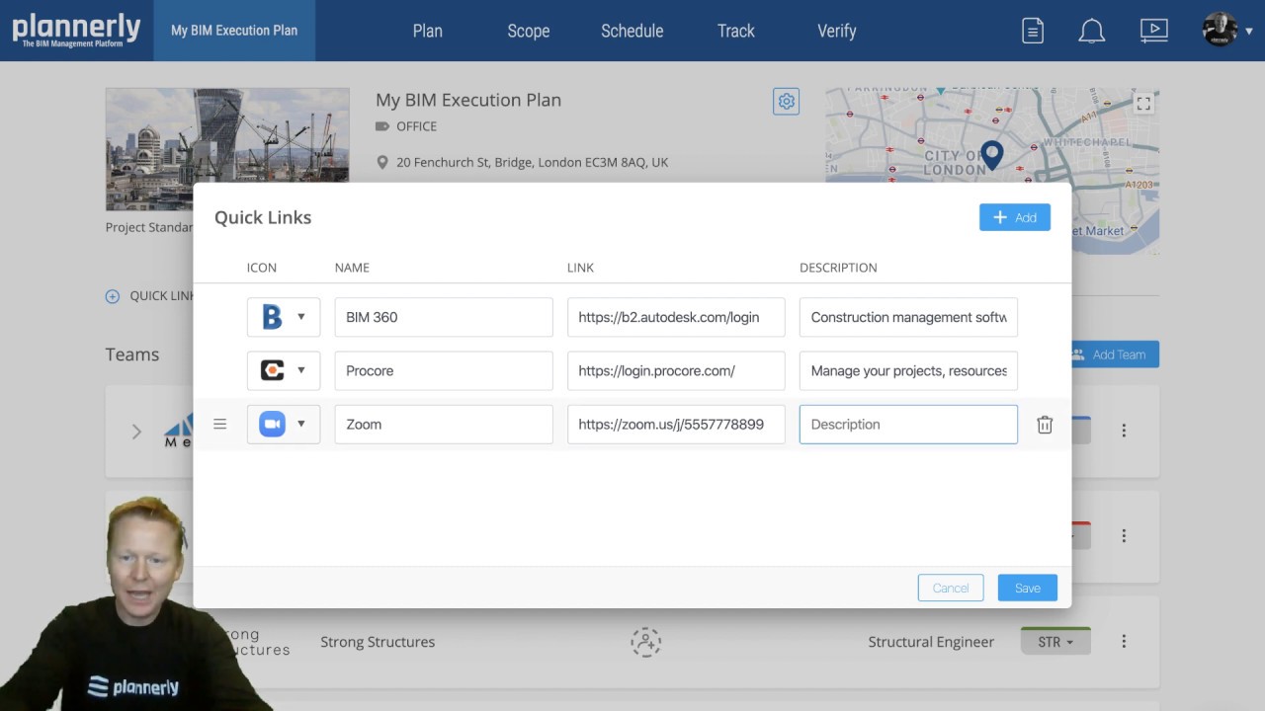
Task: Open project settings gear icon
Action: click(x=786, y=101)
